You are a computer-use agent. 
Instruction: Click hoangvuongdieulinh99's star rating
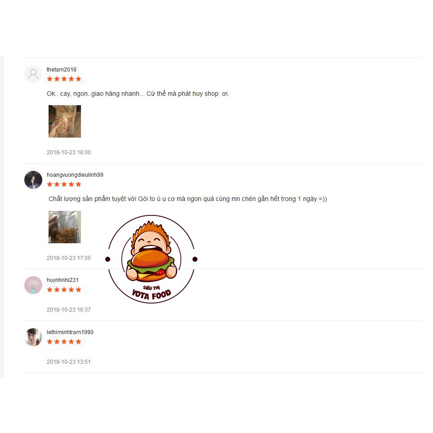coord(64,184)
